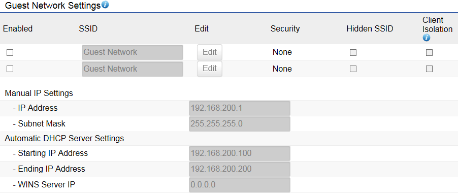The width and height of the screenshot is (458, 193).
Task: Click the Security column header
Action: pos(285,28)
